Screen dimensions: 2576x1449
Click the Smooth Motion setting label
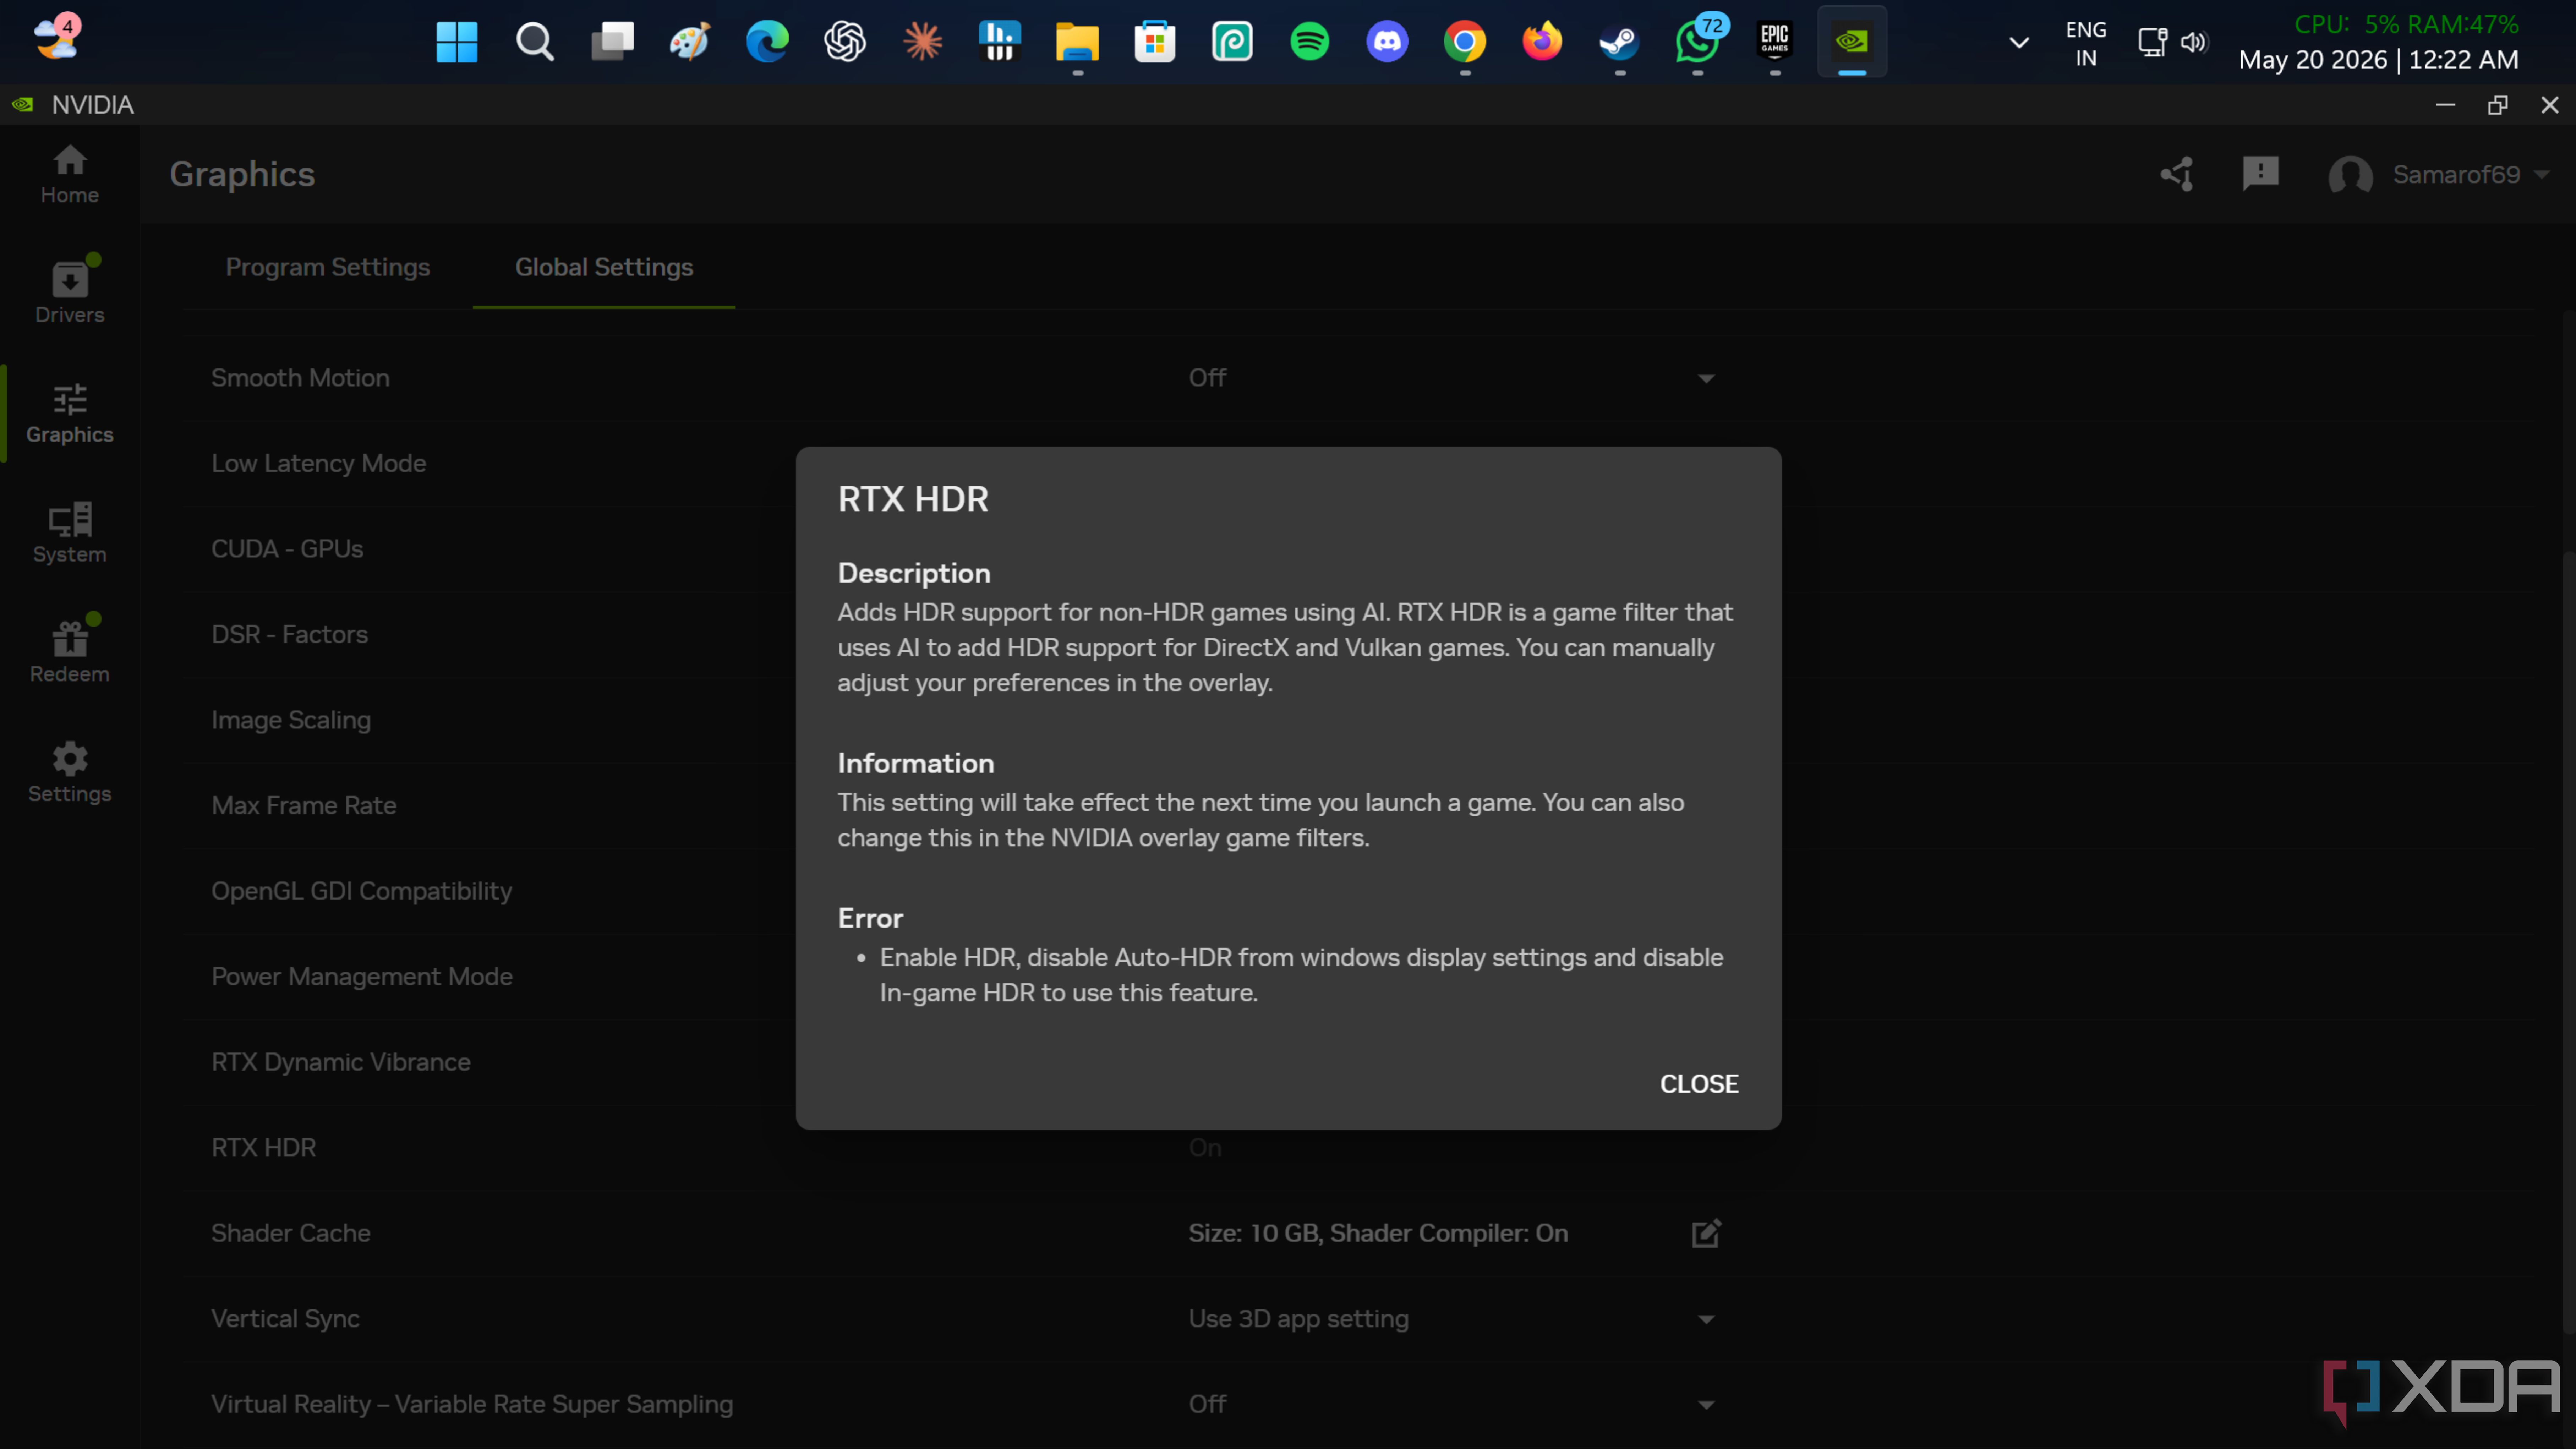point(300,378)
